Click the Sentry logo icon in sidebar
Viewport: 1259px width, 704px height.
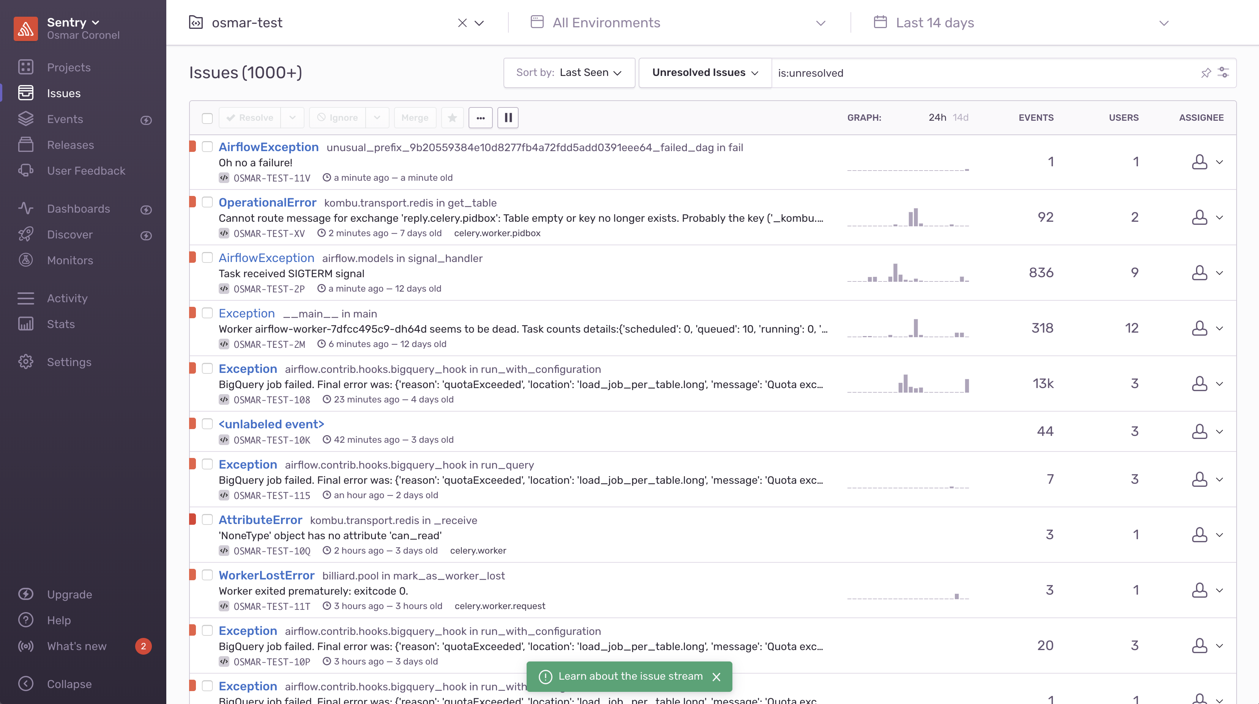click(x=25, y=27)
